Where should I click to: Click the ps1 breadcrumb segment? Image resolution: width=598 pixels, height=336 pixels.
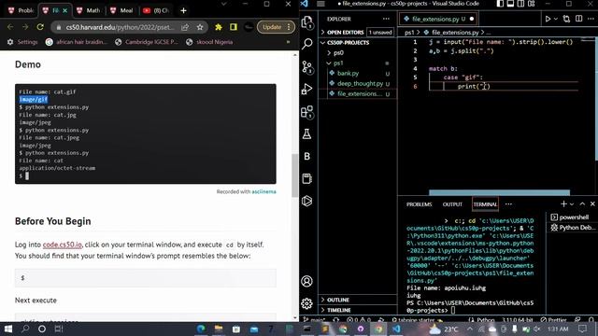click(409, 33)
